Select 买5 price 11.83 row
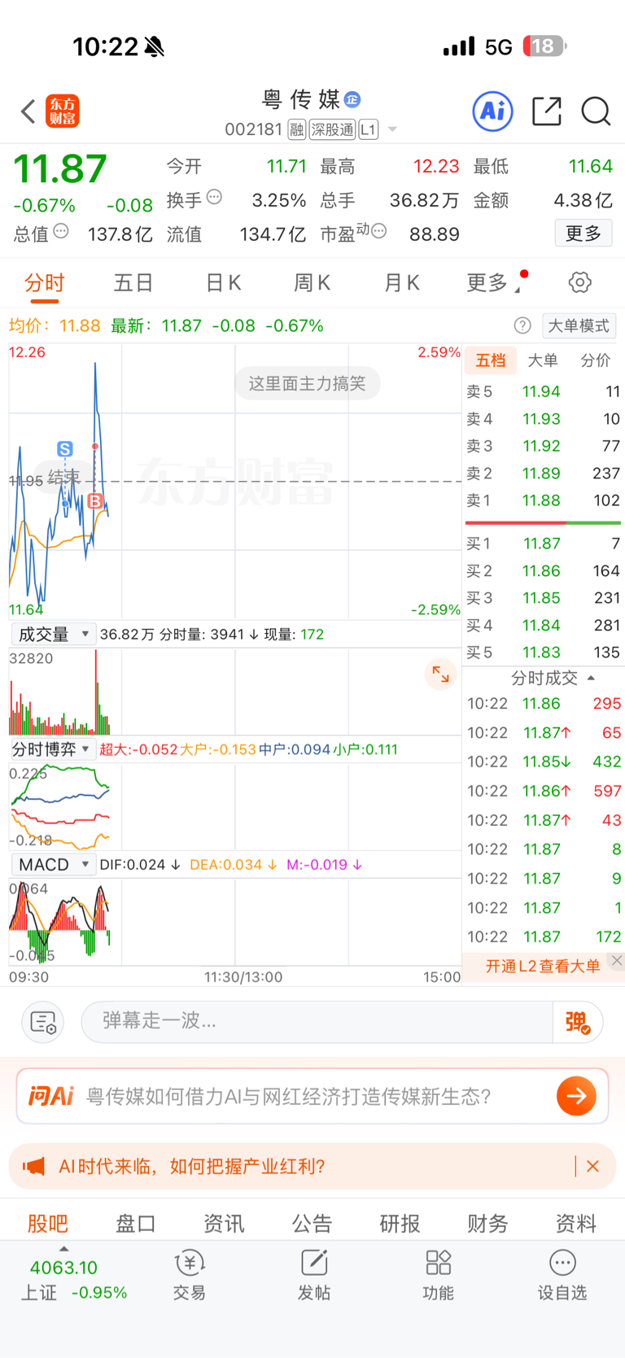The image size is (625, 1358). coord(543,653)
